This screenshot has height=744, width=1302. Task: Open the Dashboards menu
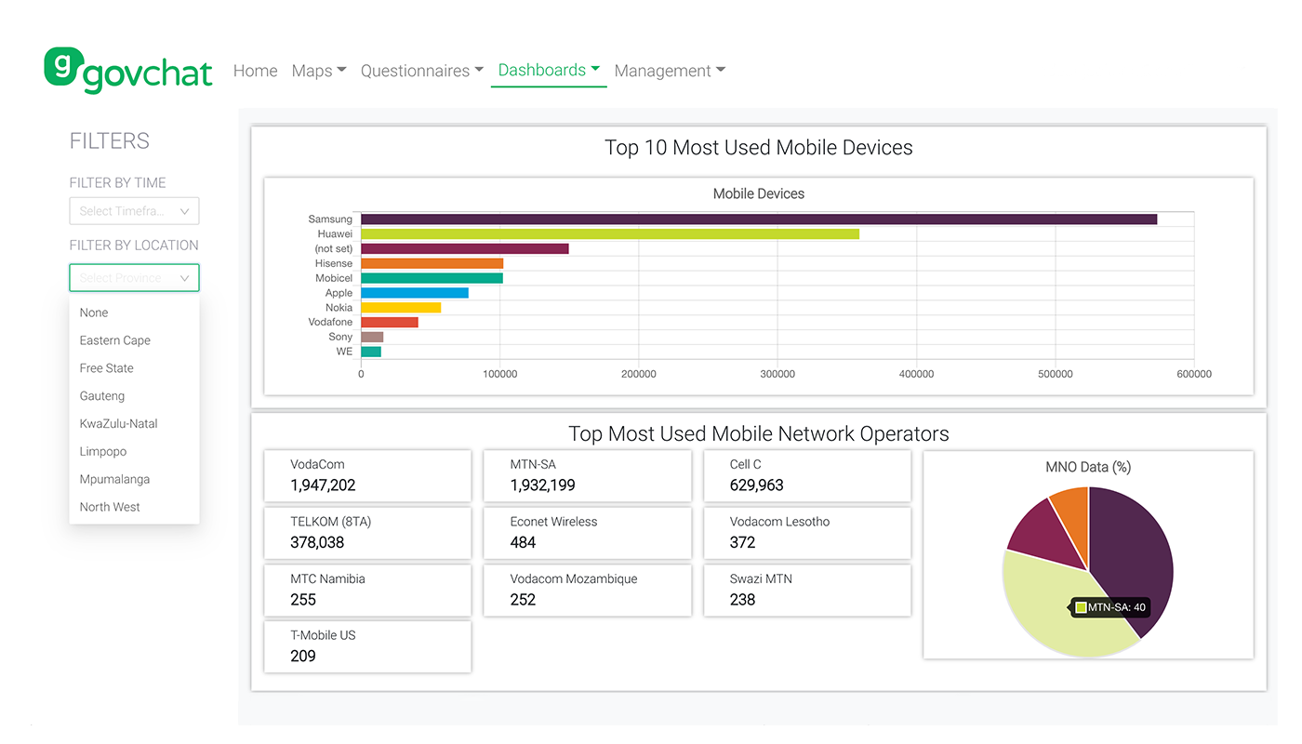tap(549, 70)
